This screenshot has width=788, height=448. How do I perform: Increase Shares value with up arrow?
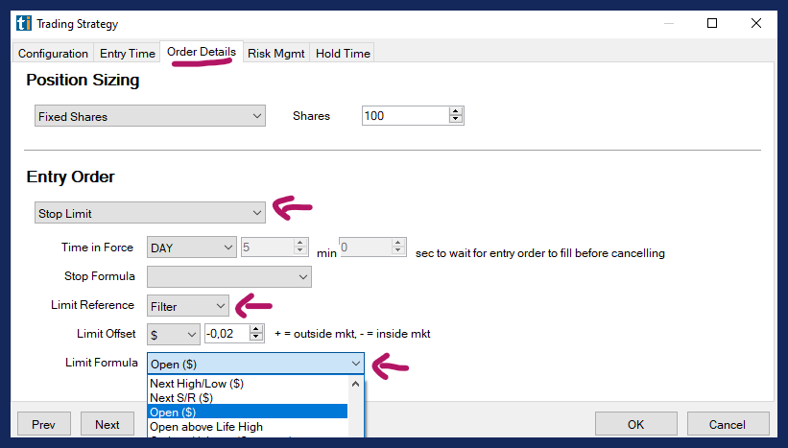click(x=455, y=112)
